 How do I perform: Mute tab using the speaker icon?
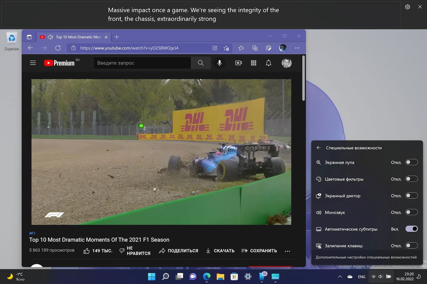point(50,37)
